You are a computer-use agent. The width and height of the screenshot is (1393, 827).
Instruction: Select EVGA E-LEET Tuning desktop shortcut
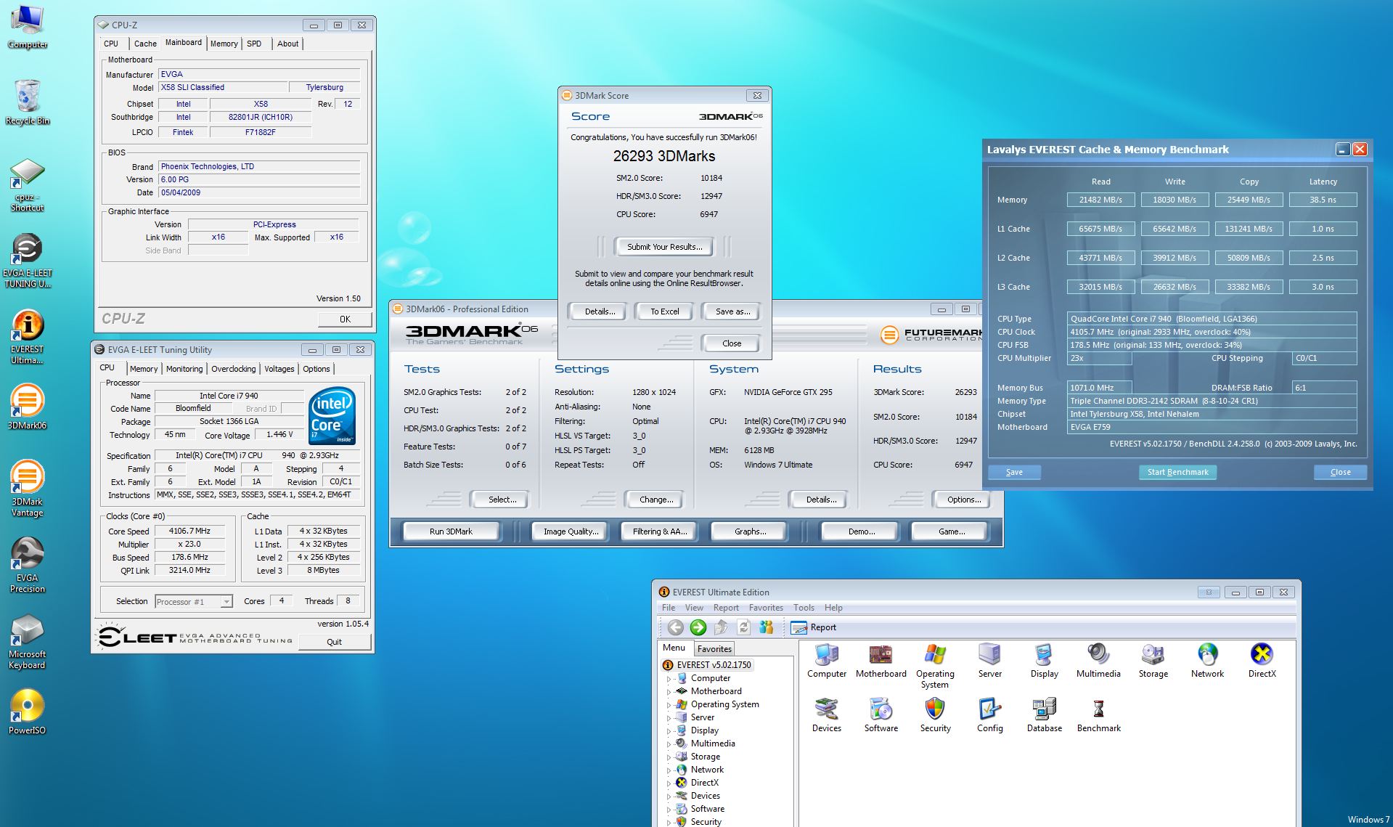click(x=28, y=261)
